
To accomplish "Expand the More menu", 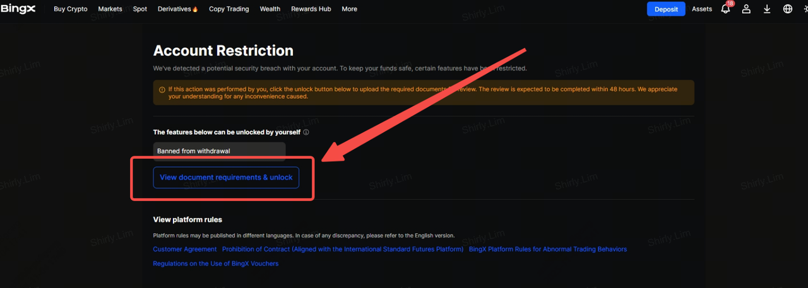I will [x=349, y=9].
